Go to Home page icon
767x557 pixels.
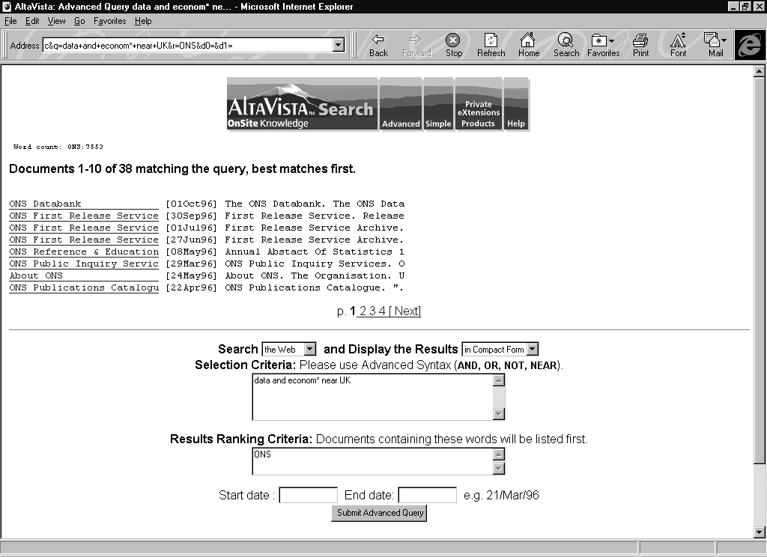click(528, 45)
